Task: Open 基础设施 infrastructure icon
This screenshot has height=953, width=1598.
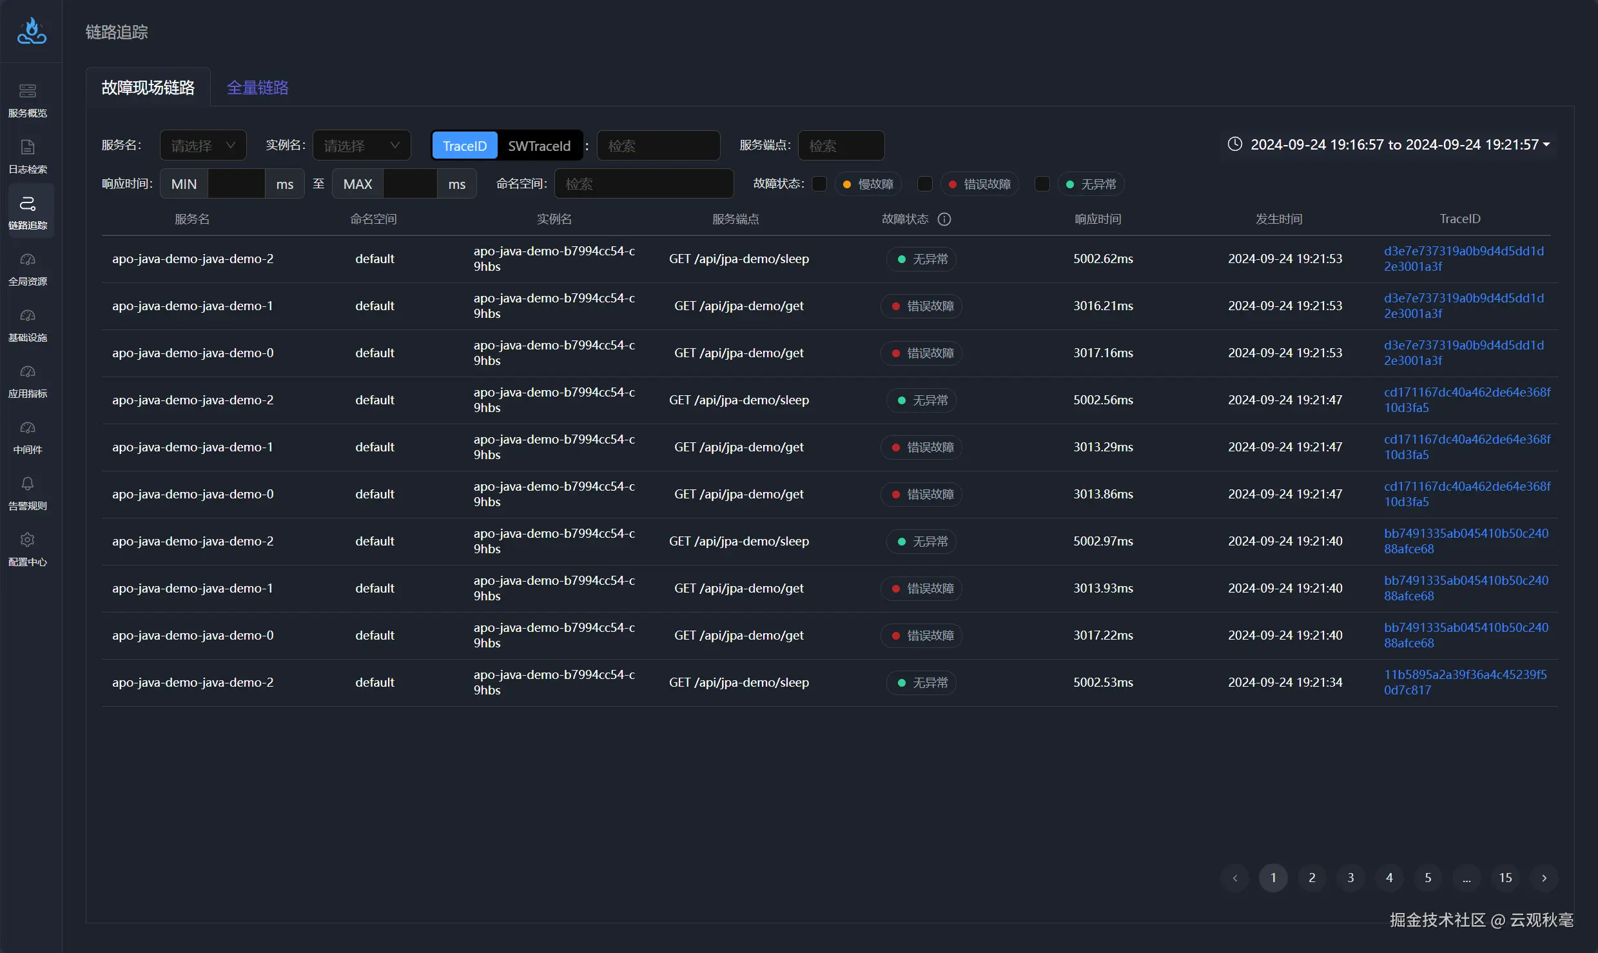Action: tap(28, 315)
